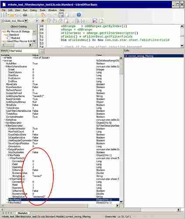Image resolution: width=185 pixels, height=219 pixels.
Task: Open the View menu
Action: coord(18,10)
